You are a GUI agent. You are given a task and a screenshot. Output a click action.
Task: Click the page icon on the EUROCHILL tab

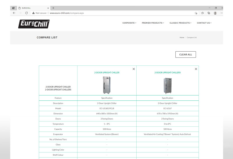pos(20,8)
